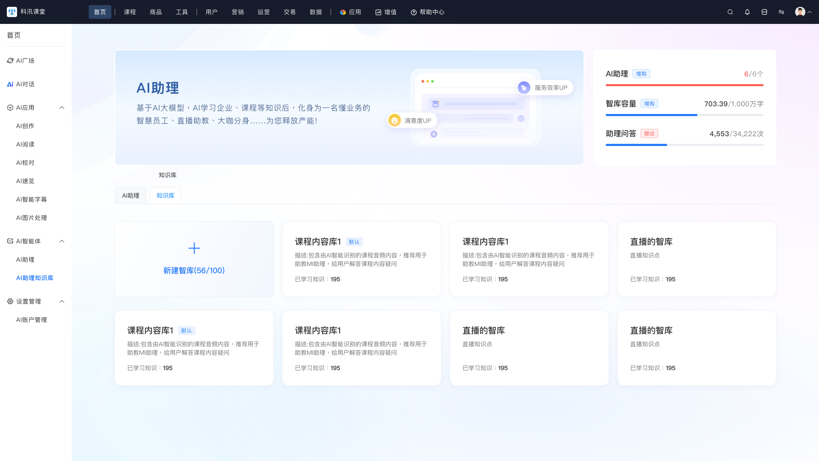The width and height of the screenshot is (819, 461).
Task: Open AI对话 from the sidebar
Action: pyautogui.click(x=24, y=84)
